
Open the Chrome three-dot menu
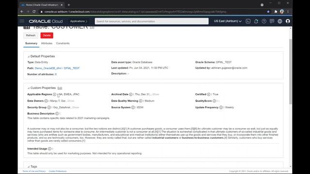point(288,12)
